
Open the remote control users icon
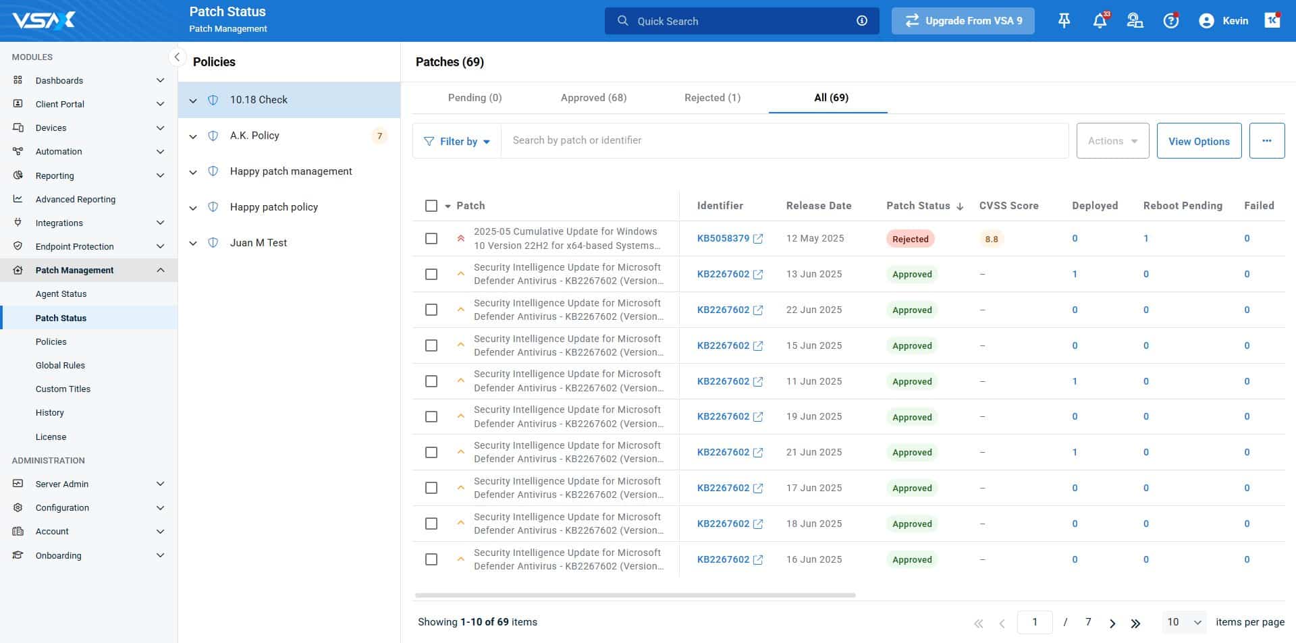click(1135, 21)
